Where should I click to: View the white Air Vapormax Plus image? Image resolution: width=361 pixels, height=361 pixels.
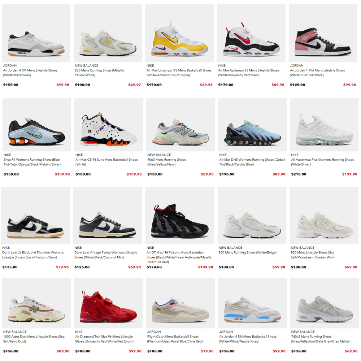coord(324,125)
